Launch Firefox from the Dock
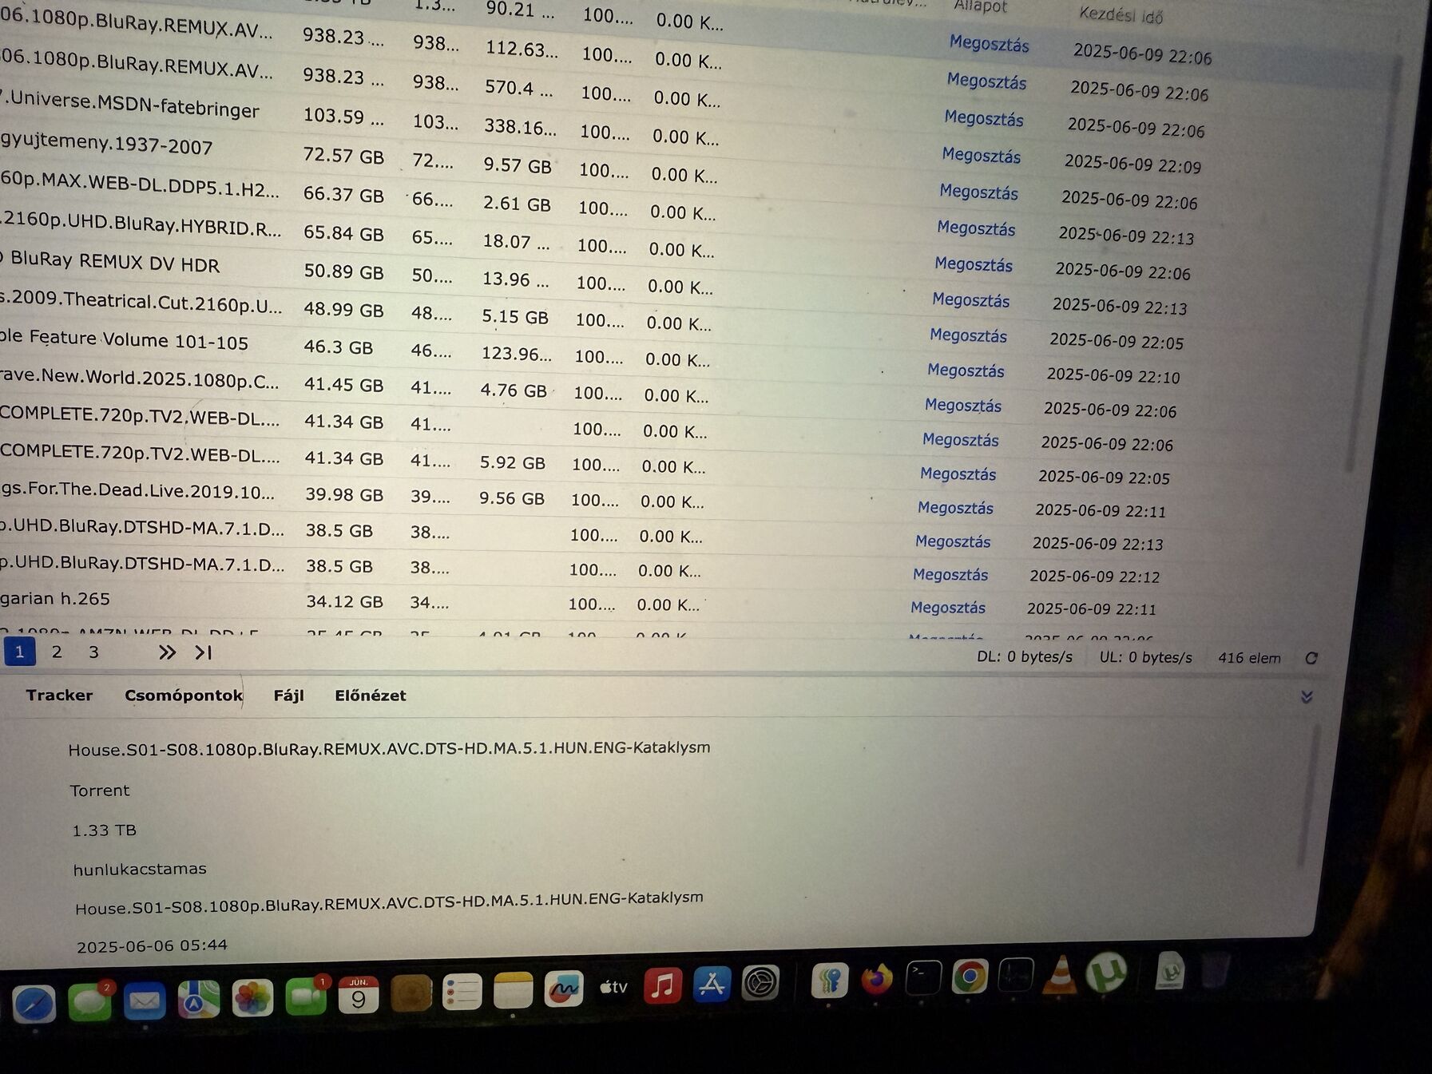Viewport: 1432px width, 1074px height. coord(876,978)
